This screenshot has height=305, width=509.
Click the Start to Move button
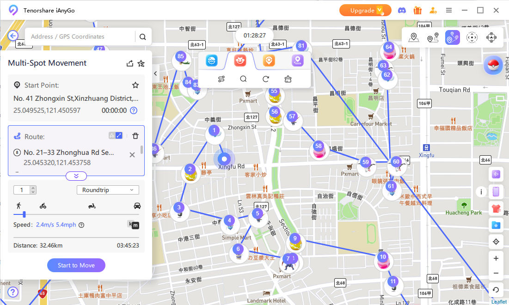pos(76,265)
